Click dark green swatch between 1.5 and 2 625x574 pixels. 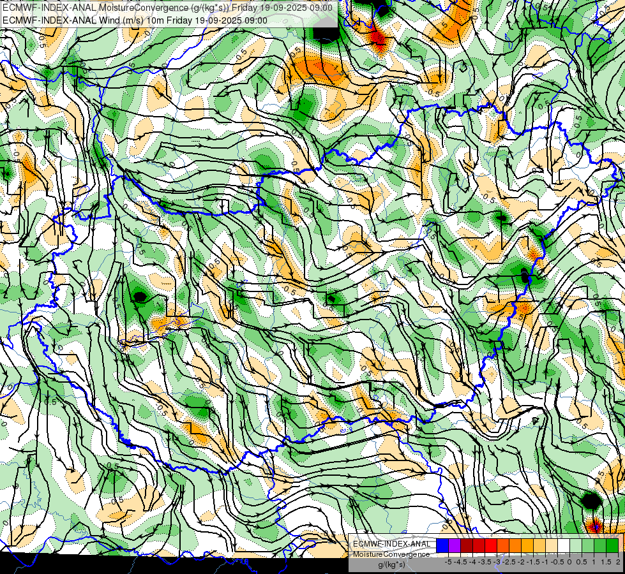point(612,545)
